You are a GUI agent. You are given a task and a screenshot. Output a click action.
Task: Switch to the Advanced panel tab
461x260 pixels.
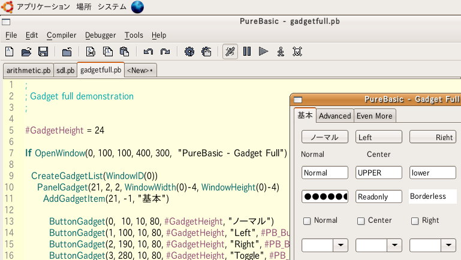click(x=335, y=116)
